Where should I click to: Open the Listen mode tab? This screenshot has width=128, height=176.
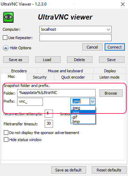(109, 77)
